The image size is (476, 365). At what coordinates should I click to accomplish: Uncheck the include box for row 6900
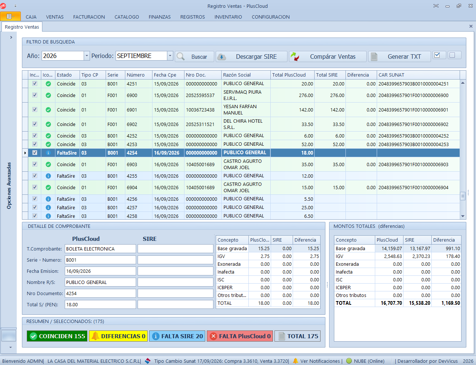coord(35,95)
